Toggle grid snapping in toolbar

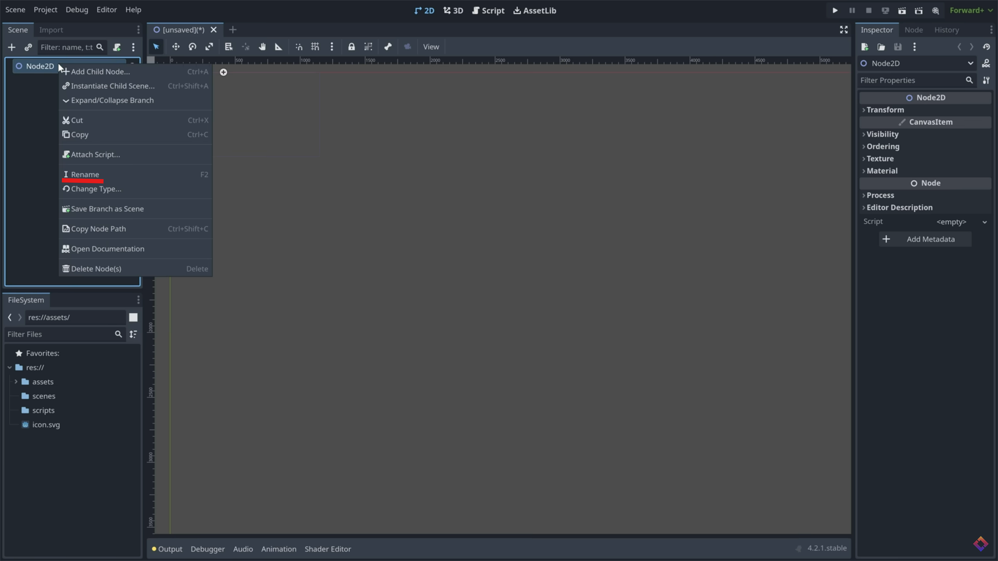(x=315, y=47)
